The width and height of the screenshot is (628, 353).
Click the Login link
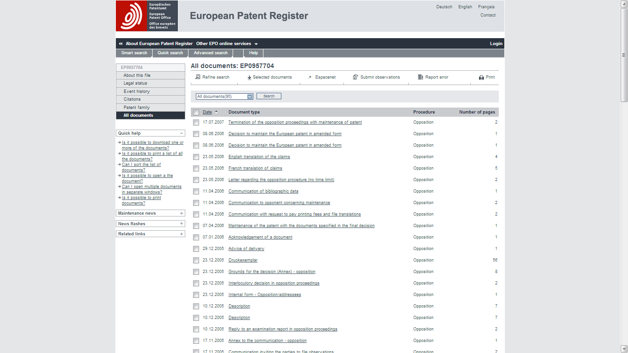coord(496,44)
